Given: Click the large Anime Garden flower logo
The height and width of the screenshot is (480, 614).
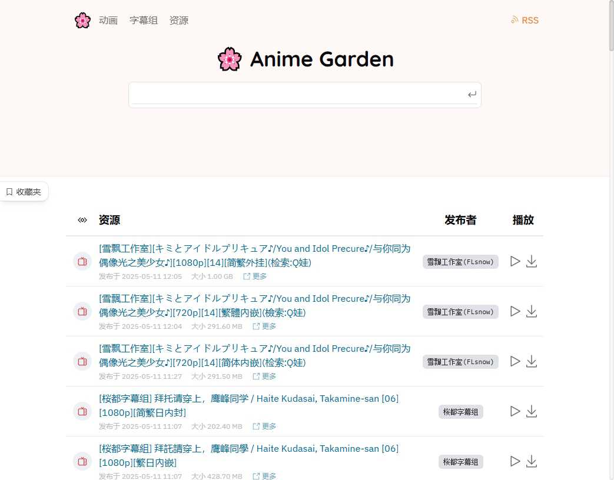Looking at the screenshot, I should click(230, 59).
